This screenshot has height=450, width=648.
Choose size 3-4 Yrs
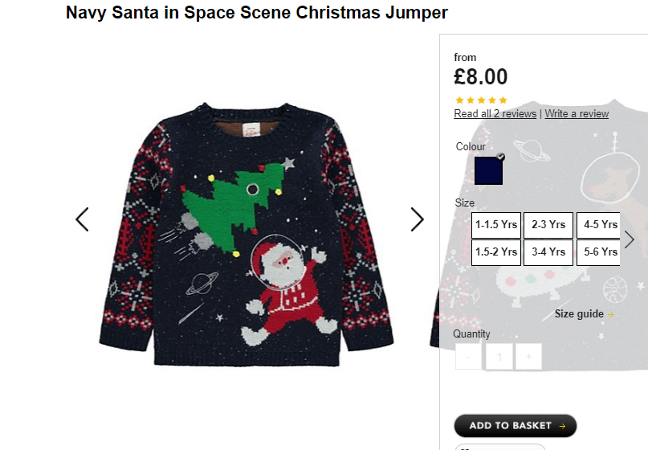[548, 252]
